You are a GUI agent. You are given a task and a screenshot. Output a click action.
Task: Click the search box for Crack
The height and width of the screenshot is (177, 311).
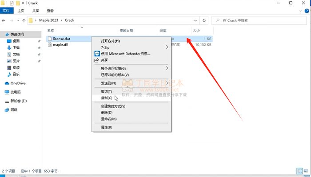click(x=259, y=20)
